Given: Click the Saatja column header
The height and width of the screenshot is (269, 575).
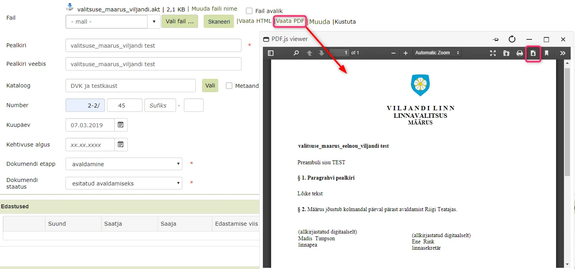Looking at the screenshot, I should (x=129, y=224).
